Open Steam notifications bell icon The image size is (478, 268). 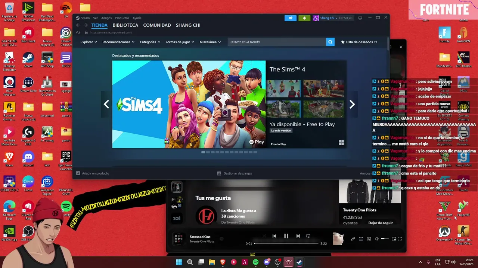tap(304, 18)
